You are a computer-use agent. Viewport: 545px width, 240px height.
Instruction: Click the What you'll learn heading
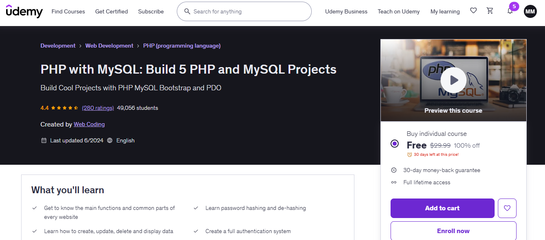68,190
